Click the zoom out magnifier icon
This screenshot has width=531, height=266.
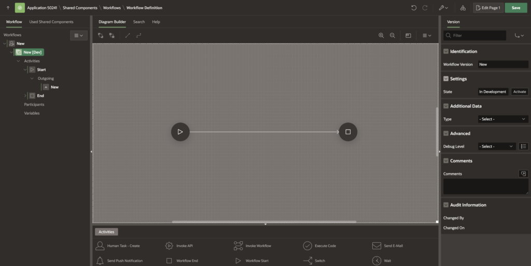[393, 35]
